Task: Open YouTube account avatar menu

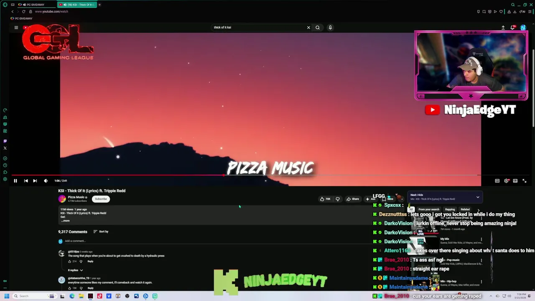Action: point(523,28)
